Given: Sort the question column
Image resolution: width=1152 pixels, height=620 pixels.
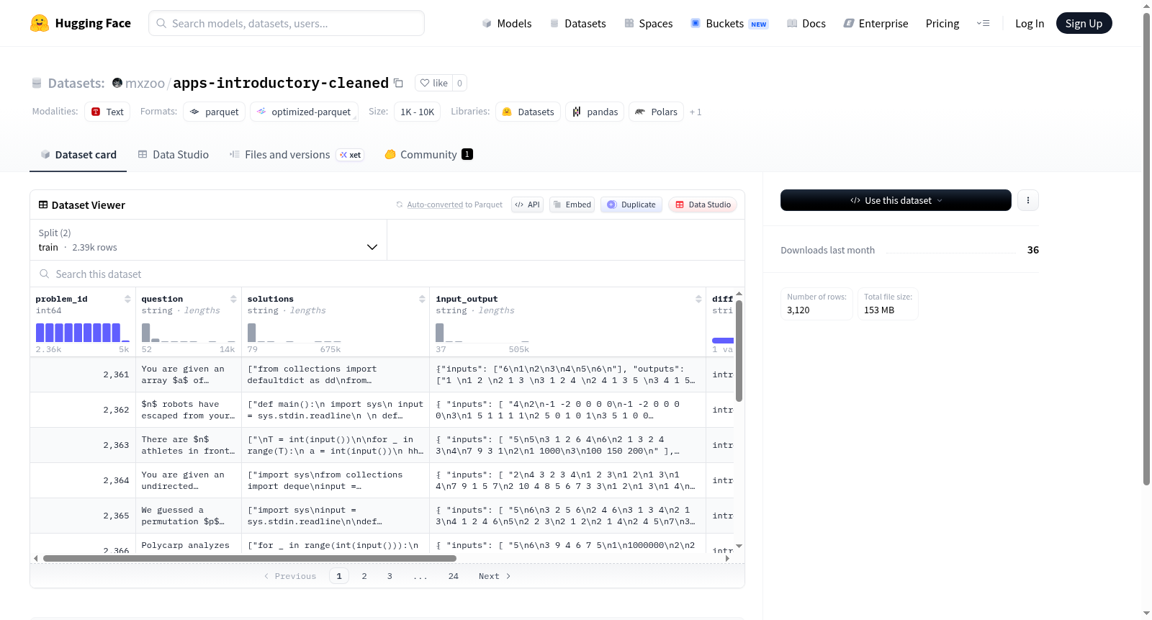Looking at the screenshot, I should coord(233,299).
